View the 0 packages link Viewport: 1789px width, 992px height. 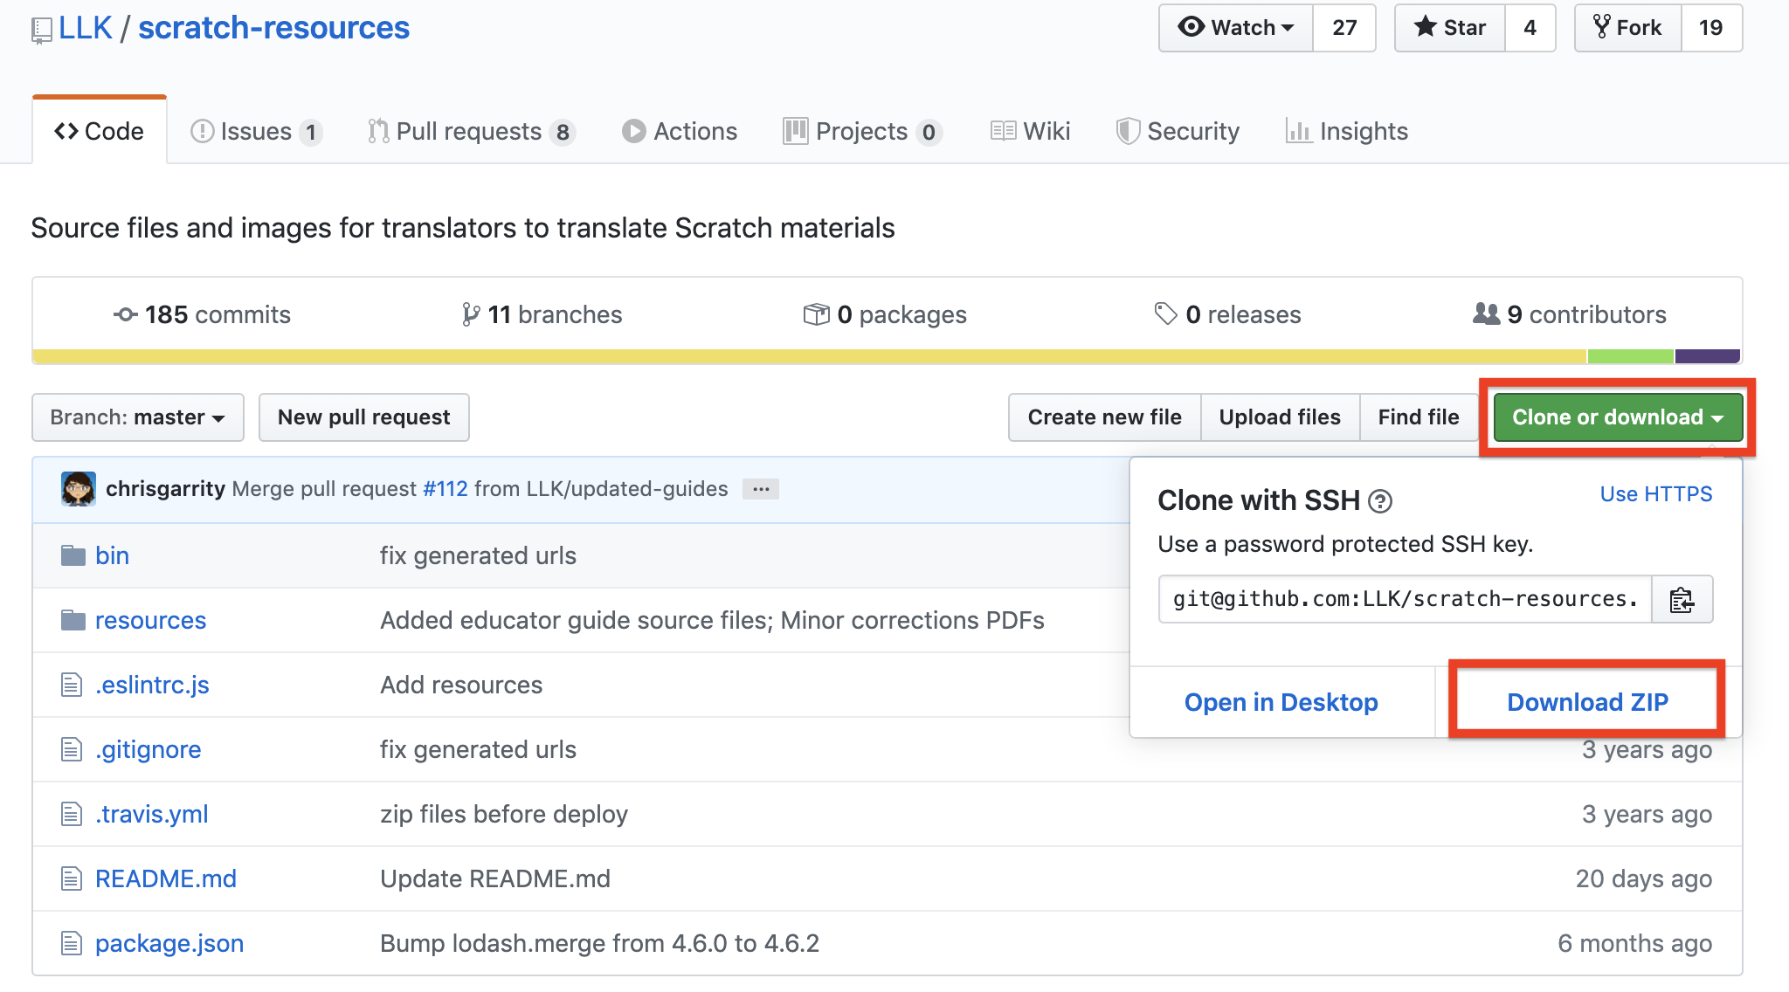click(x=885, y=314)
